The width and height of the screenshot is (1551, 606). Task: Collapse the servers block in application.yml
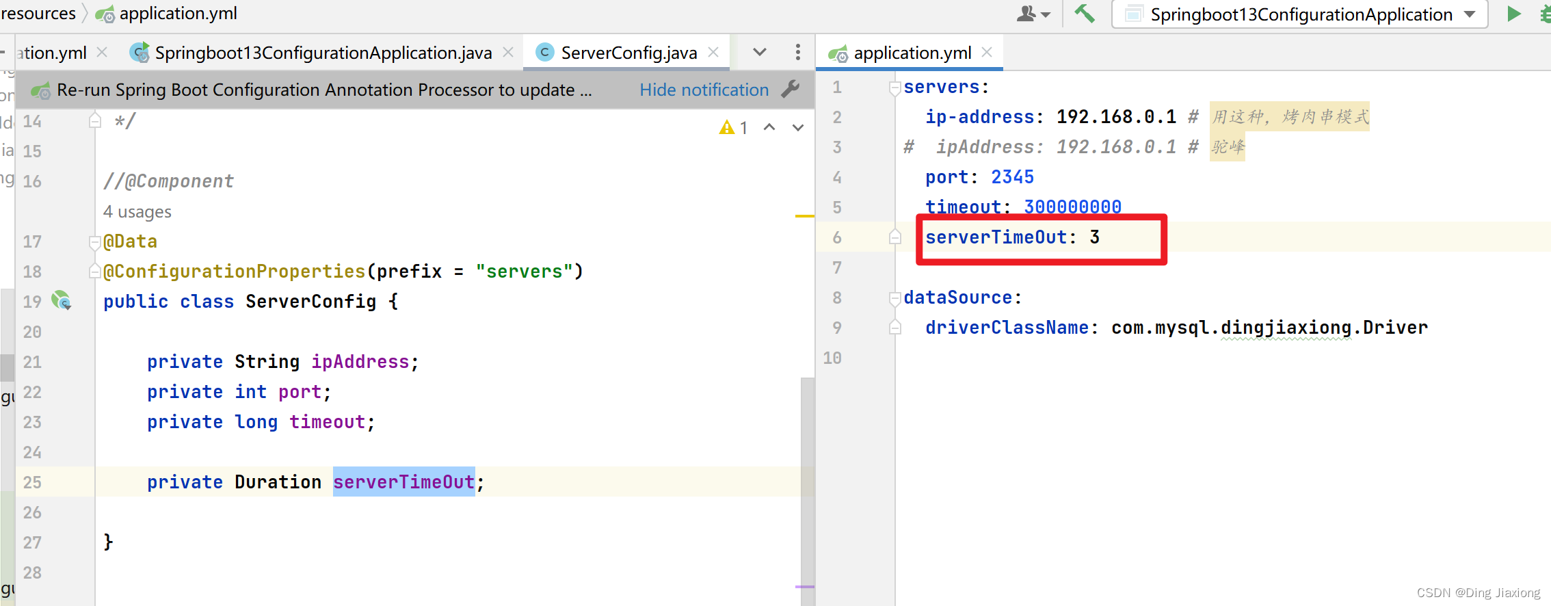[x=894, y=88]
